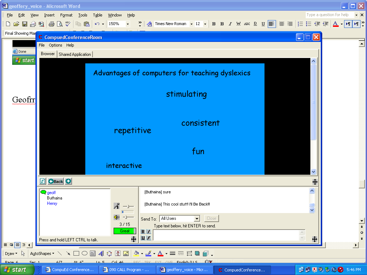Click the refresh page icon beside Back

(x=42, y=181)
